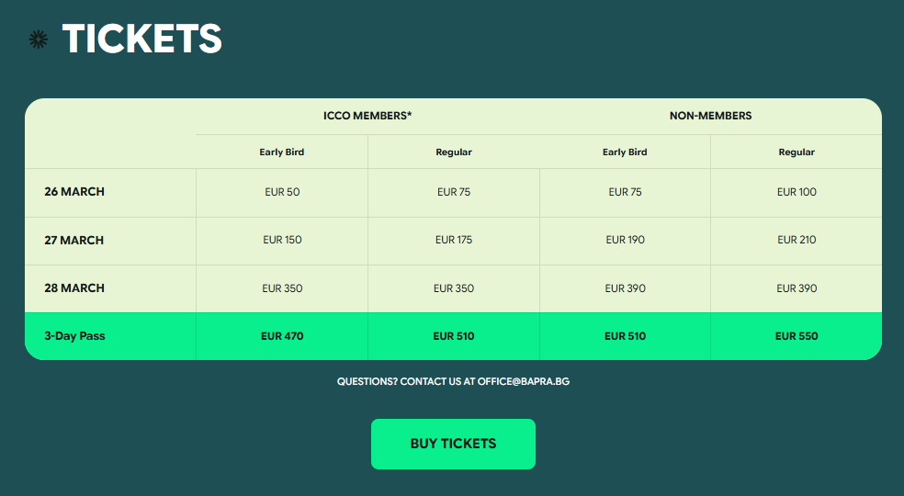Click Non-Members Regular subheader
The image size is (904, 496).
(x=797, y=152)
